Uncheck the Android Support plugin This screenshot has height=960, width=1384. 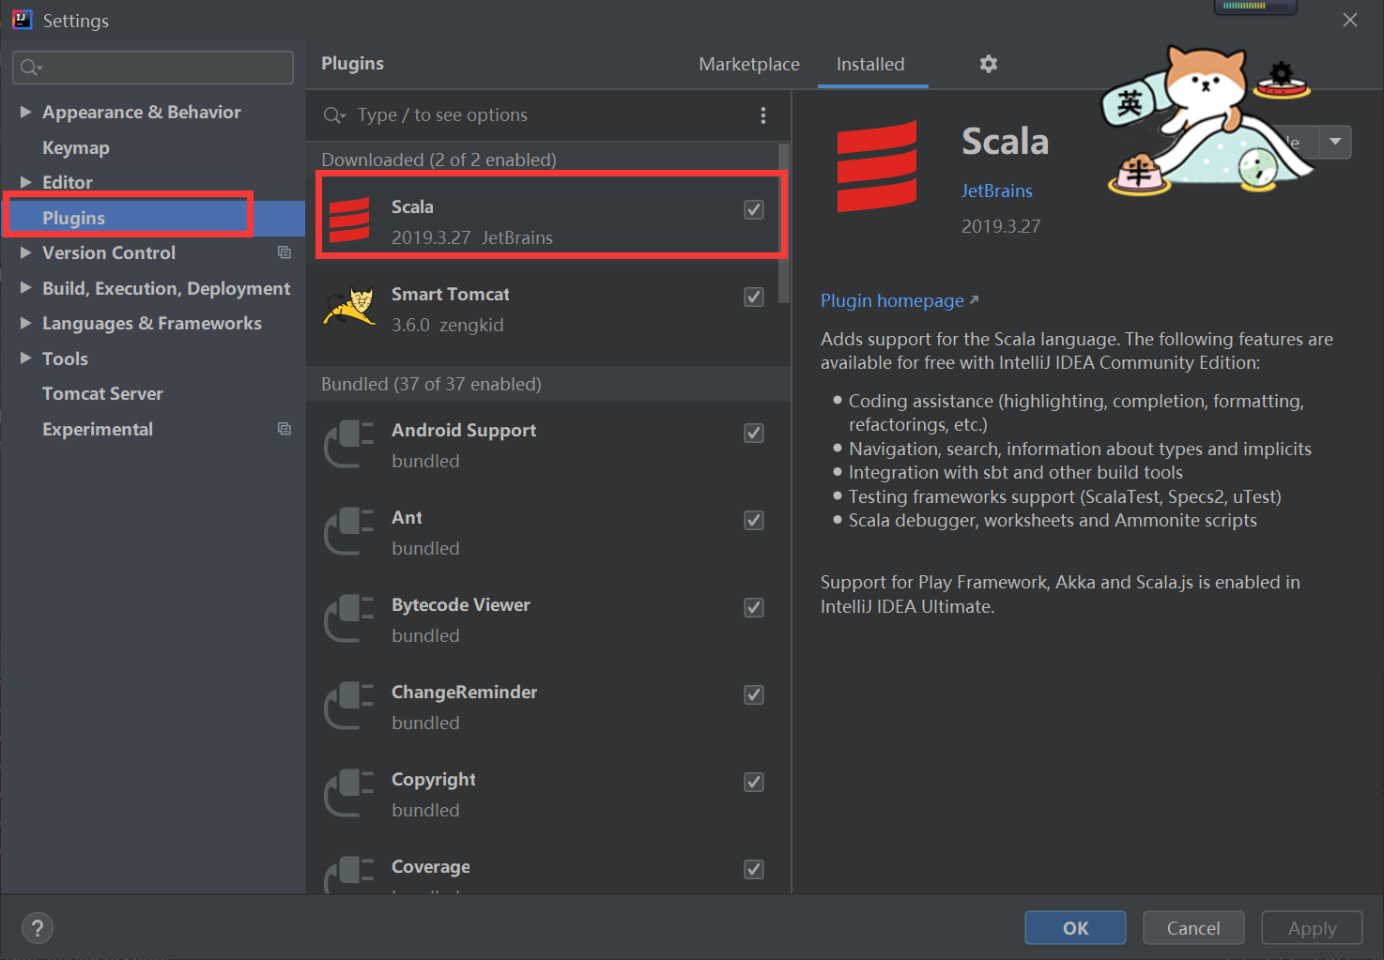pyautogui.click(x=754, y=433)
